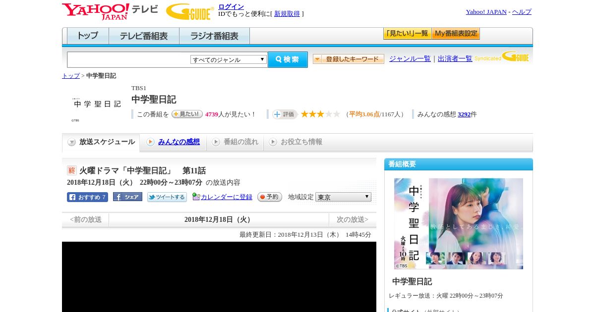Click the ログイン link
This screenshot has height=312, width=595.
point(231,6)
